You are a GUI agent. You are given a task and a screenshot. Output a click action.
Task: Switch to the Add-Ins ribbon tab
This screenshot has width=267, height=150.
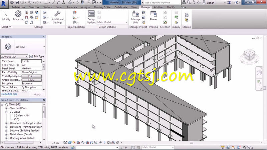click(158, 7)
